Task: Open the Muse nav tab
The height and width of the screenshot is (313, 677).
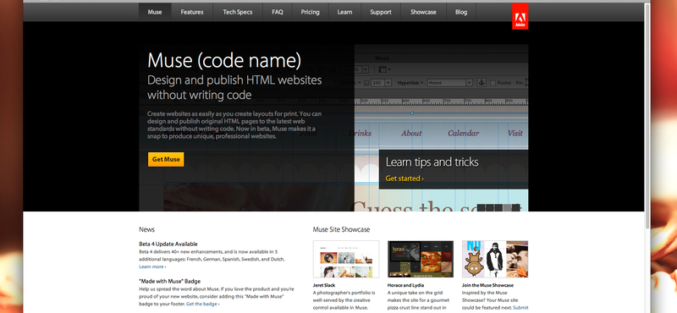Action: pos(155,12)
